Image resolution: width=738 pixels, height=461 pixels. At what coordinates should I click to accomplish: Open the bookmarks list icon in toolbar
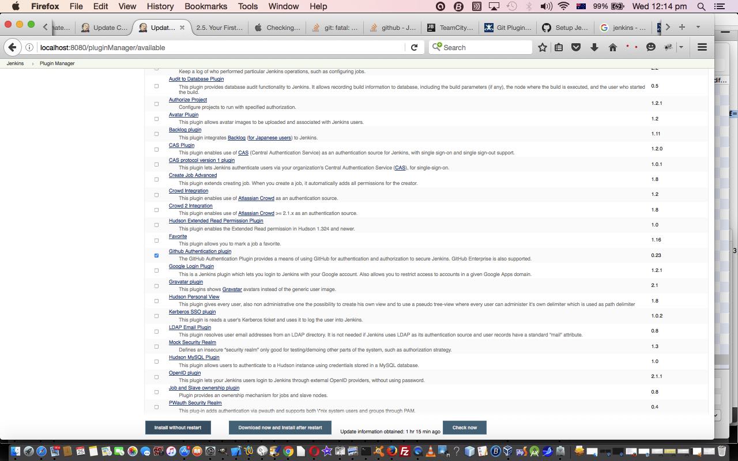tap(559, 47)
